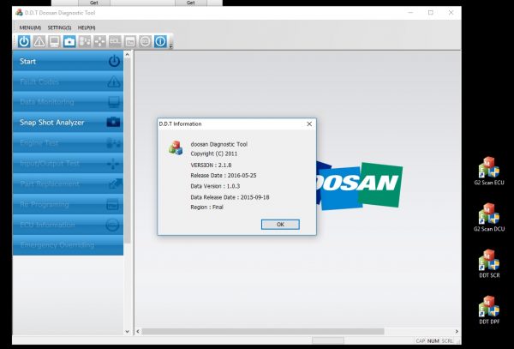Click the Doosan logo in the main pane
The width and height of the screenshot is (514, 349).
360,185
